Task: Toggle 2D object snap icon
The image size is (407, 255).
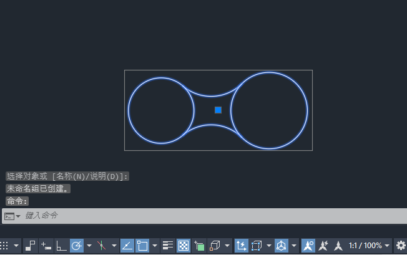Action: [x=142, y=246]
